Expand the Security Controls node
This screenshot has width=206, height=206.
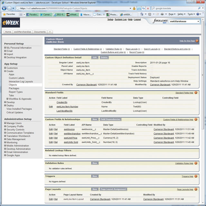(5, 129)
